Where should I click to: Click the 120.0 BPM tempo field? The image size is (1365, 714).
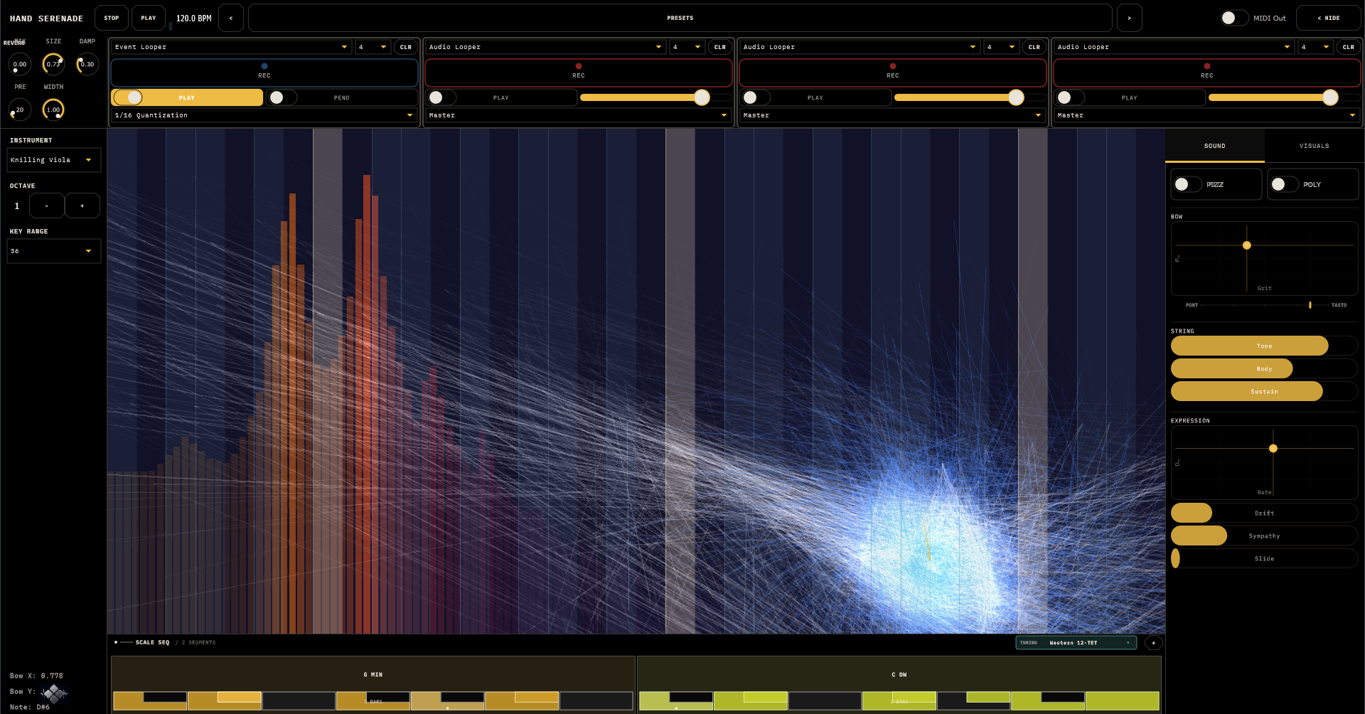pos(193,18)
